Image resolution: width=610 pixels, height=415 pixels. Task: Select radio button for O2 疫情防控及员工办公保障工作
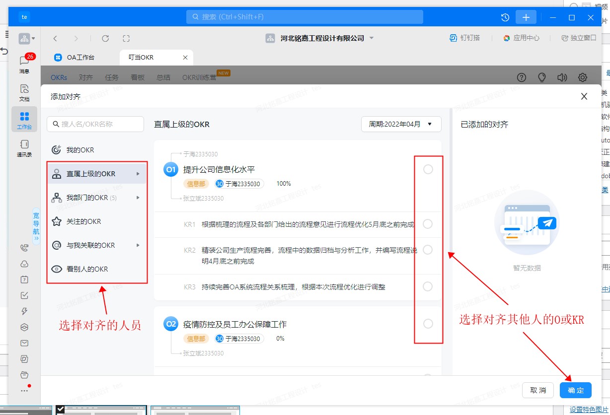tap(428, 324)
